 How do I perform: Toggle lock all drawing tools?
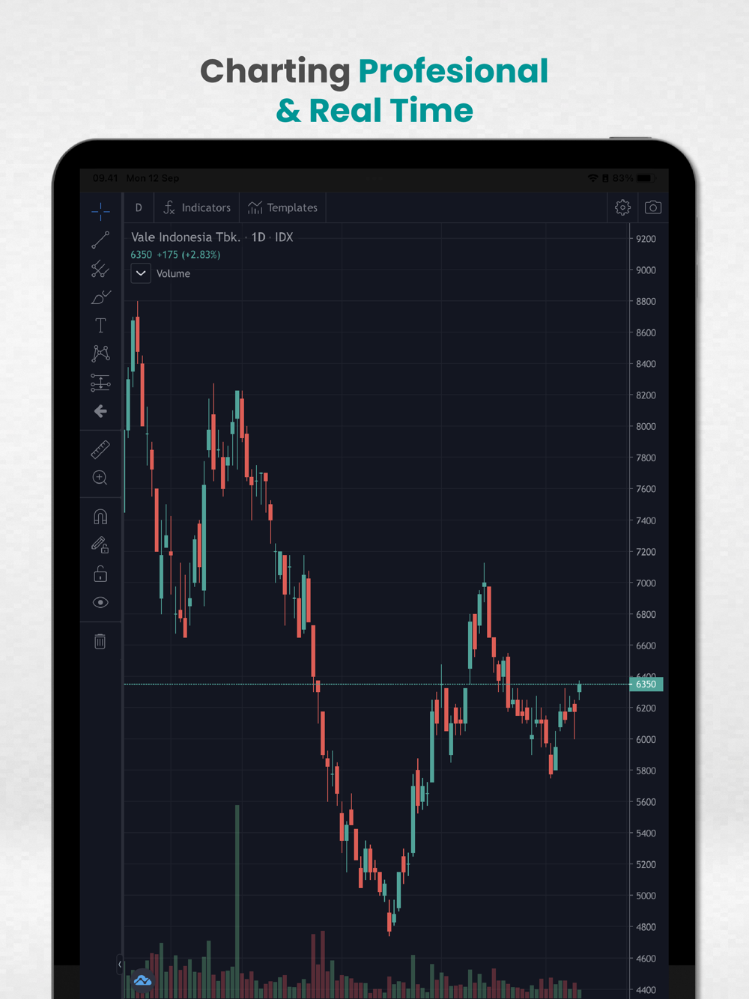point(100,574)
